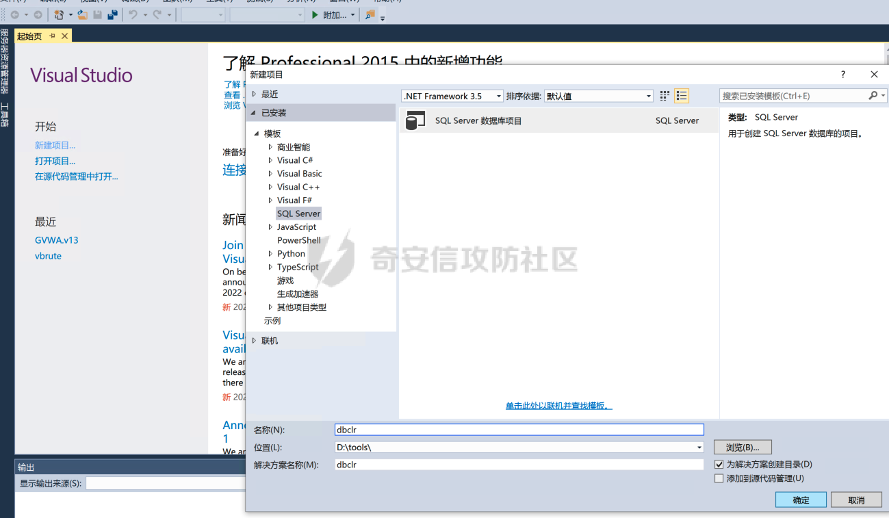Viewport: 889px width, 518px height.
Task: Collapse the 模板 tree node arrow
Action: pyautogui.click(x=257, y=133)
